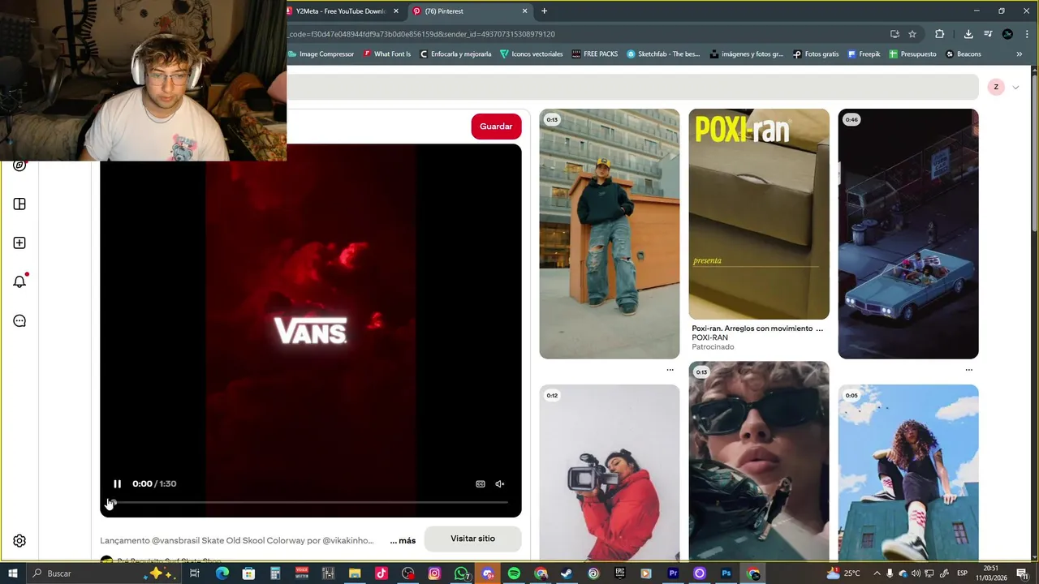The width and height of the screenshot is (1039, 584).
Task: Open Photoshop from the taskbar
Action: click(726, 573)
